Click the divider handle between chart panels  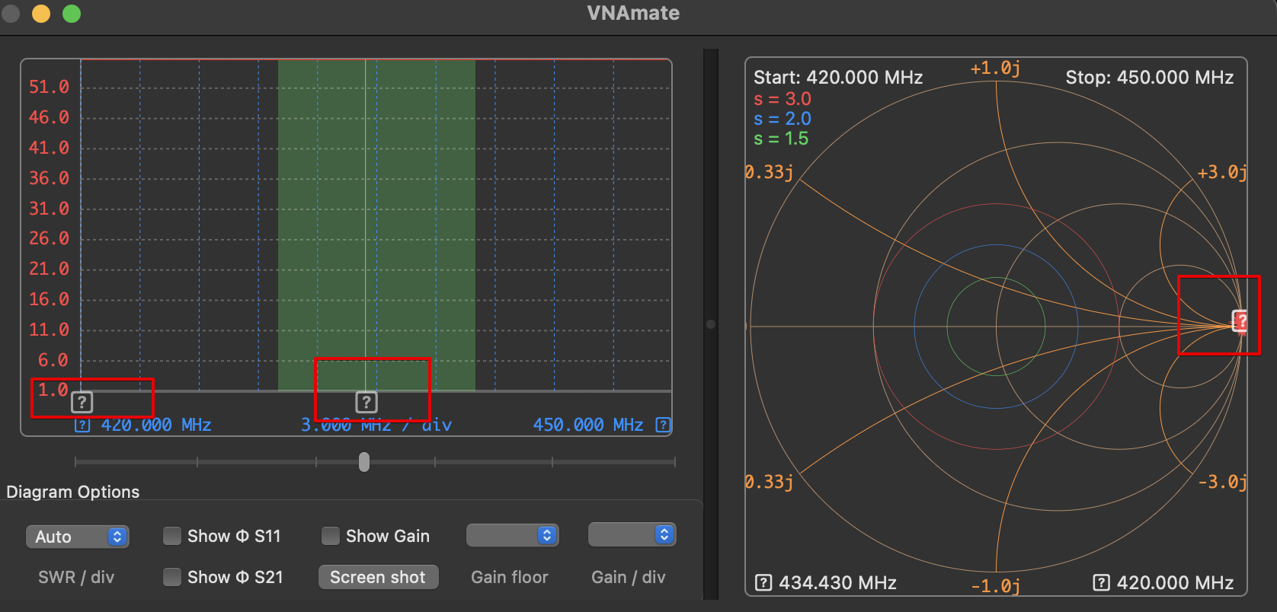[x=711, y=324]
